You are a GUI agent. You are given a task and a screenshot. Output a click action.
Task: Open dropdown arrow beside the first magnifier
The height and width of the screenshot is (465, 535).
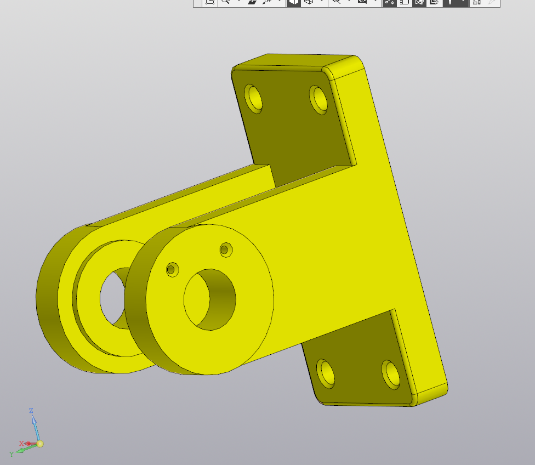coord(238,2)
